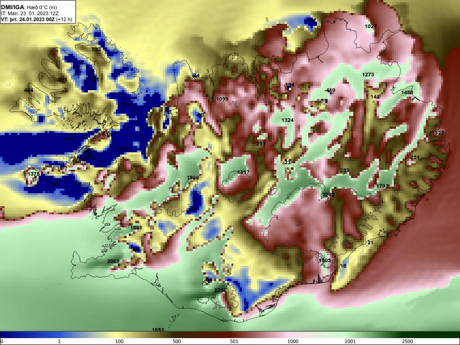Click the 'VT: þri. 24.01.2023 00Z (+12 h)' line
This screenshot has width=460, height=345.
(36, 19)
